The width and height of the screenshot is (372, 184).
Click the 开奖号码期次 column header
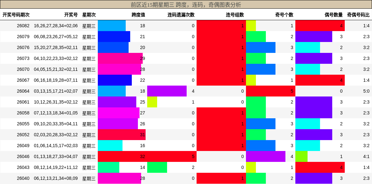(16, 15)
